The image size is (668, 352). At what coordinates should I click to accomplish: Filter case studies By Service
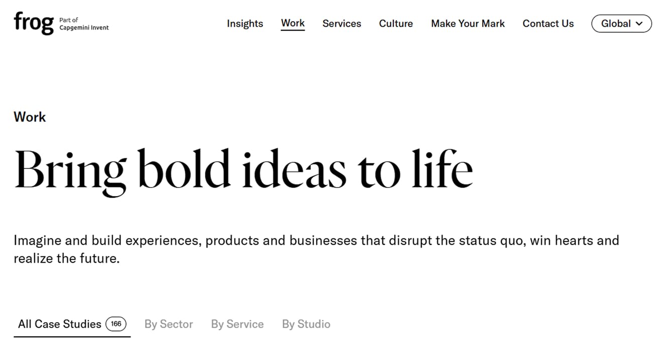(237, 324)
